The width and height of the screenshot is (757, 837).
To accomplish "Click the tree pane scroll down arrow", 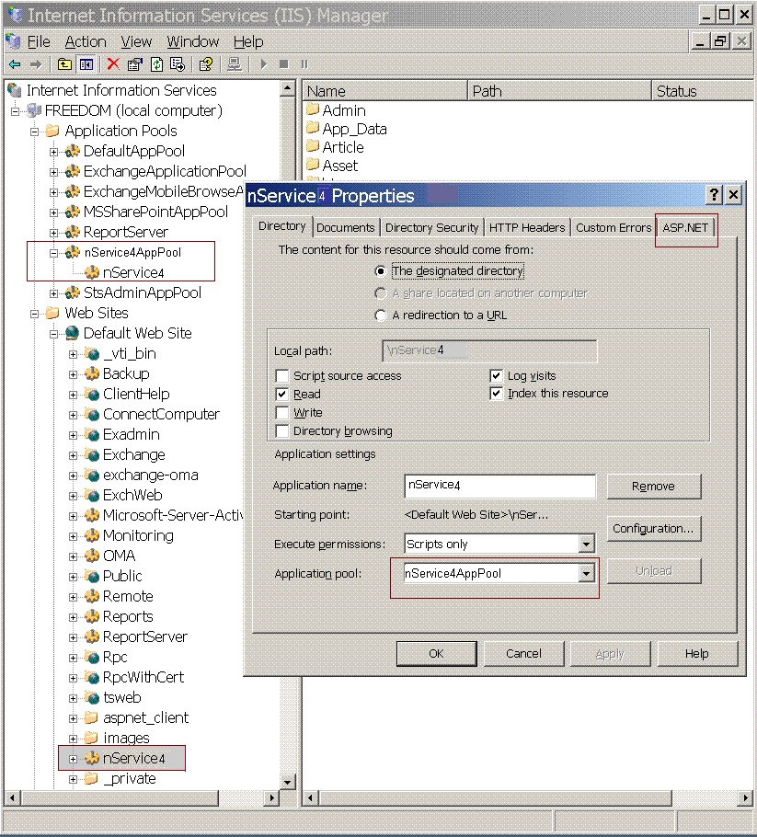I will [x=287, y=782].
